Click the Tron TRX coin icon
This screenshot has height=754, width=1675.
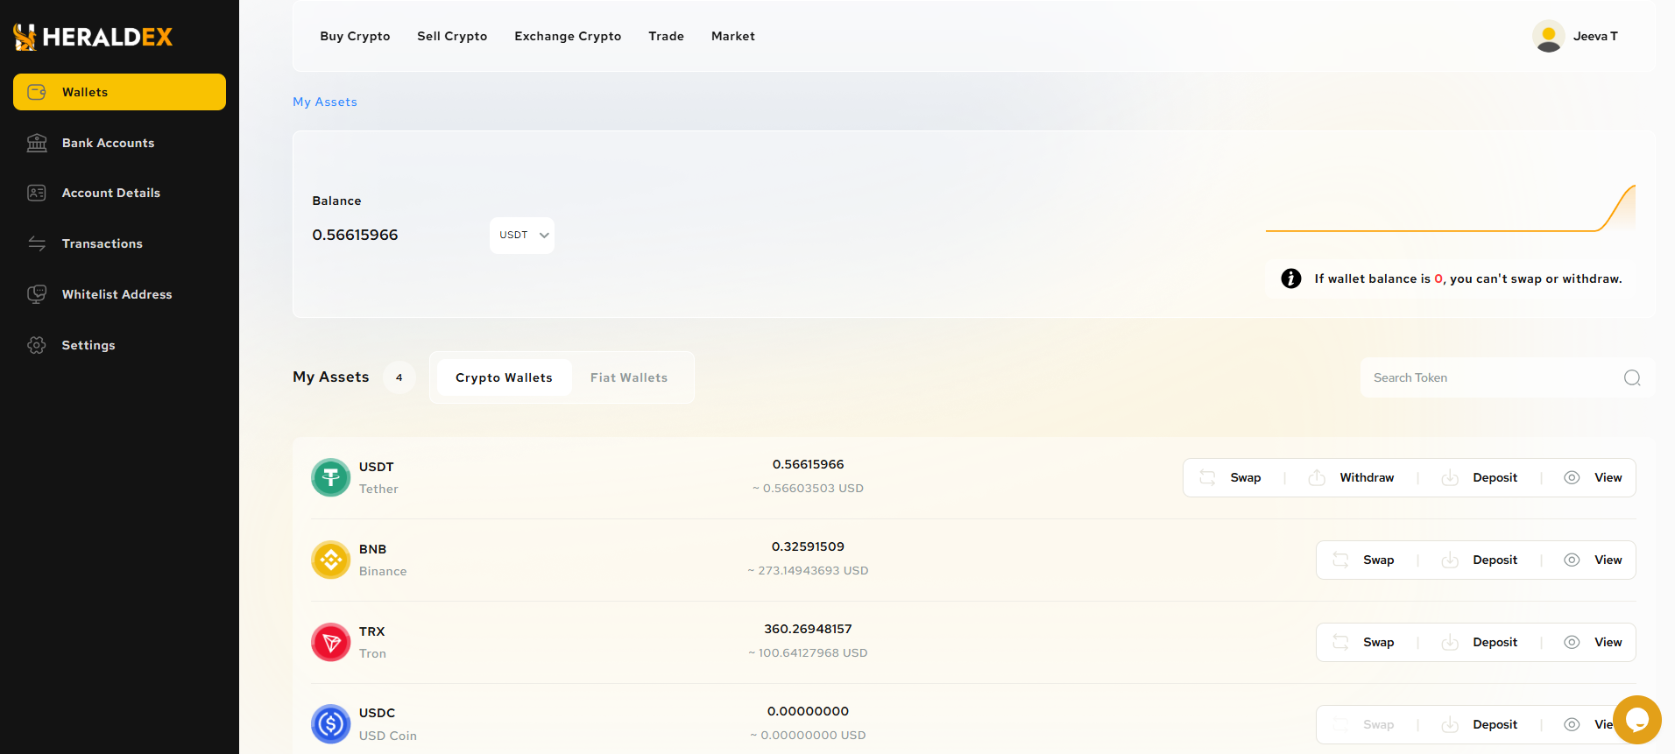(x=330, y=642)
